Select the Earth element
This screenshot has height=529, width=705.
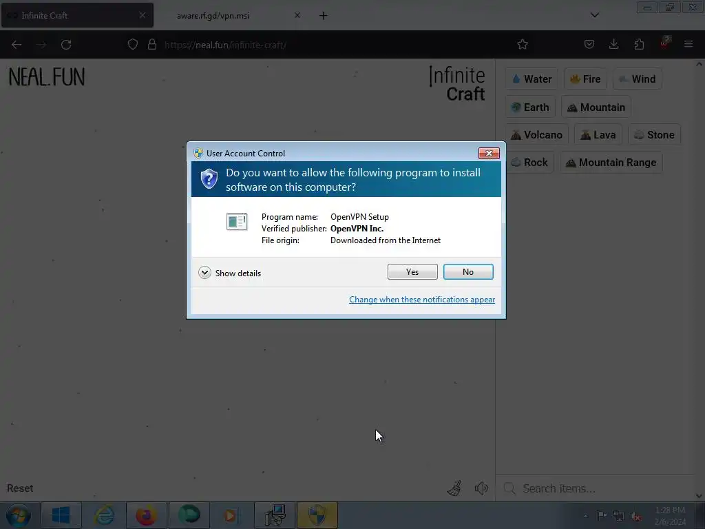[530, 107]
